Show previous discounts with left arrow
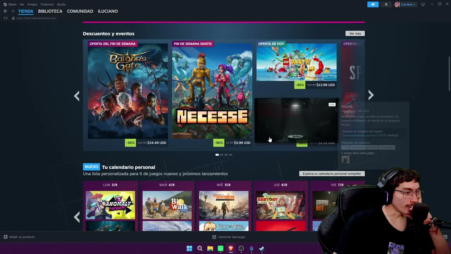The image size is (451, 254). 76,96
